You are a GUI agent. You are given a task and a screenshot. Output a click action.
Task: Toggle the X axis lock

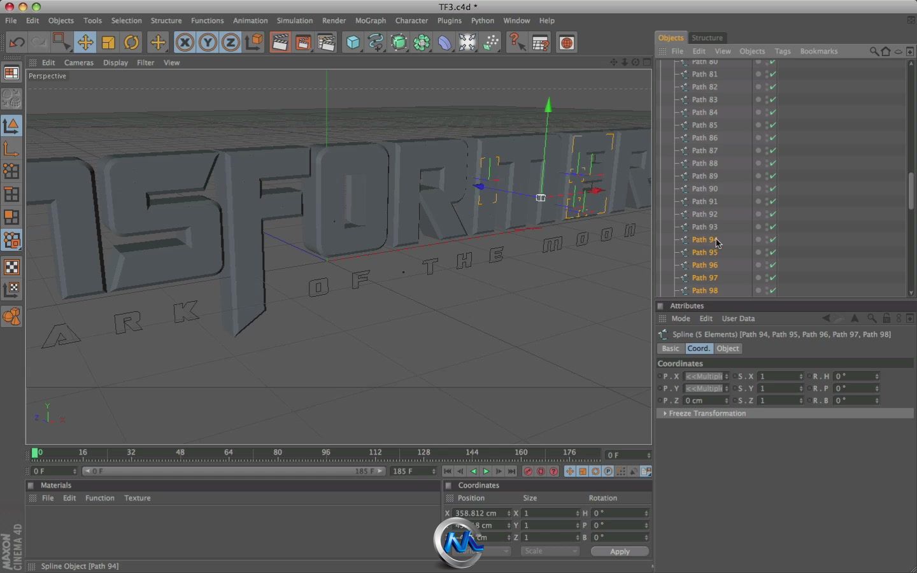185,43
